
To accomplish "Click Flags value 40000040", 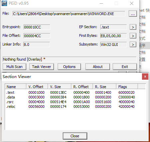I will coord(126,102).
